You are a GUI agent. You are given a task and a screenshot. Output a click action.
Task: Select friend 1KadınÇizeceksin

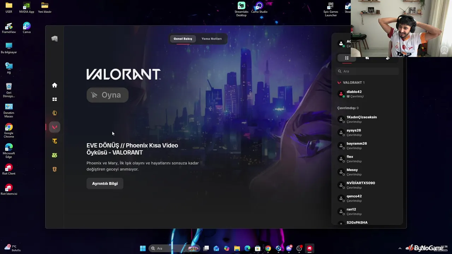(367, 119)
